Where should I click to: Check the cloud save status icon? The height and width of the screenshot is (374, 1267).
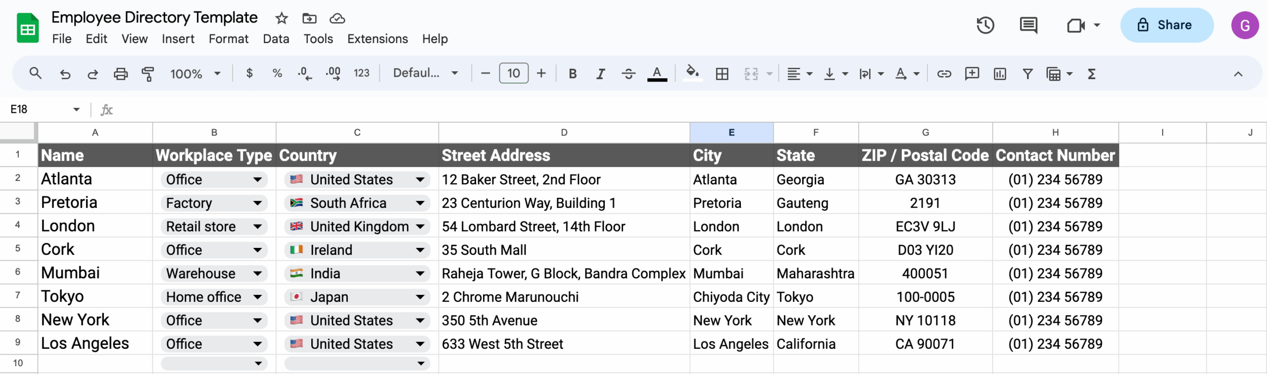click(337, 19)
